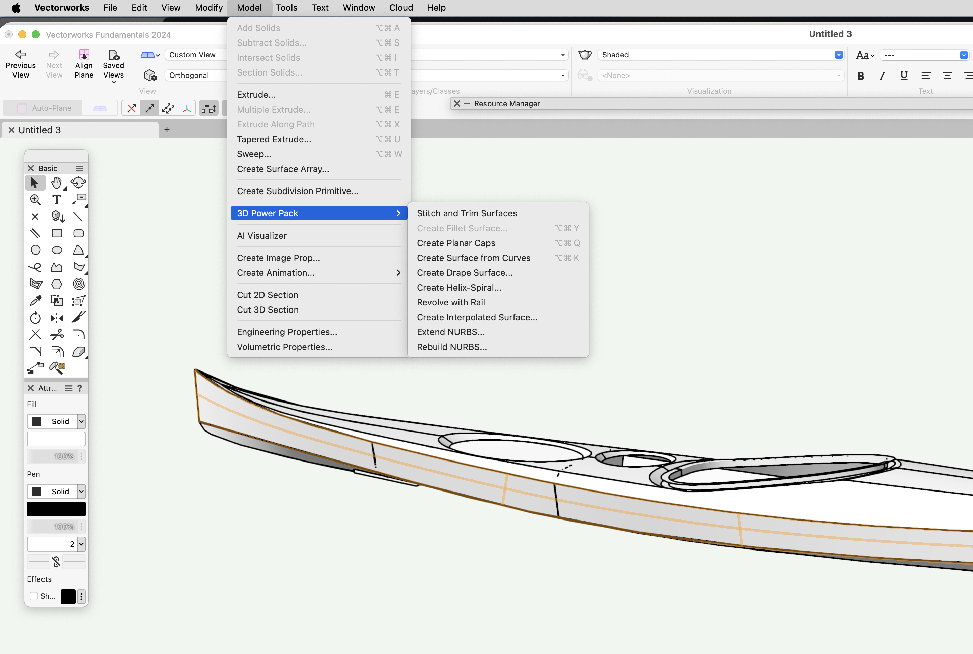Choose the Text tool
Image resolution: width=973 pixels, height=654 pixels.
pos(56,200)
